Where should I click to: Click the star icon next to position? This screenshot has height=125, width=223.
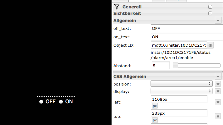click(218, 84)
